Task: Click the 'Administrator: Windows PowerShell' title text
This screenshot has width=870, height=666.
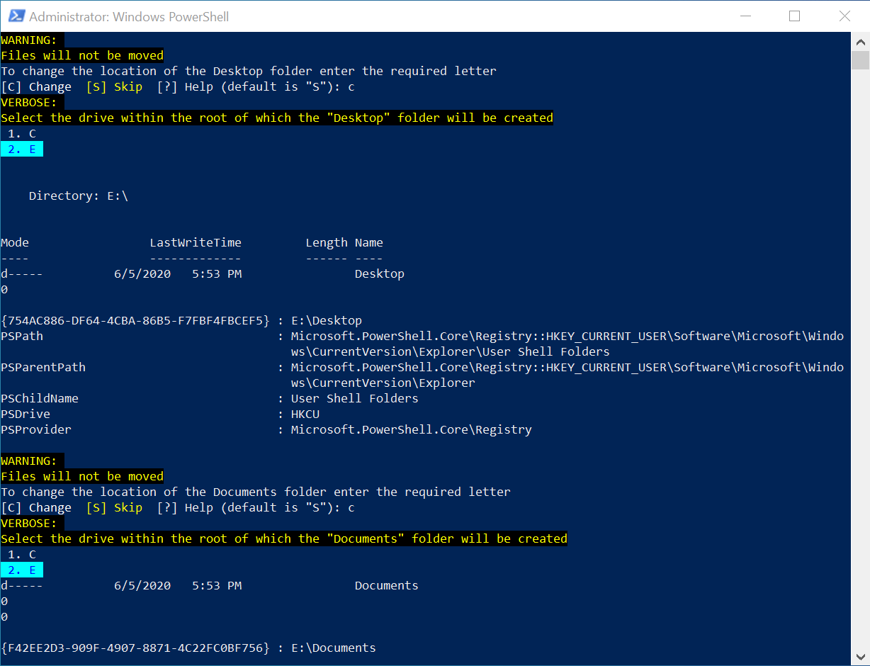Action: coord(128,16)
